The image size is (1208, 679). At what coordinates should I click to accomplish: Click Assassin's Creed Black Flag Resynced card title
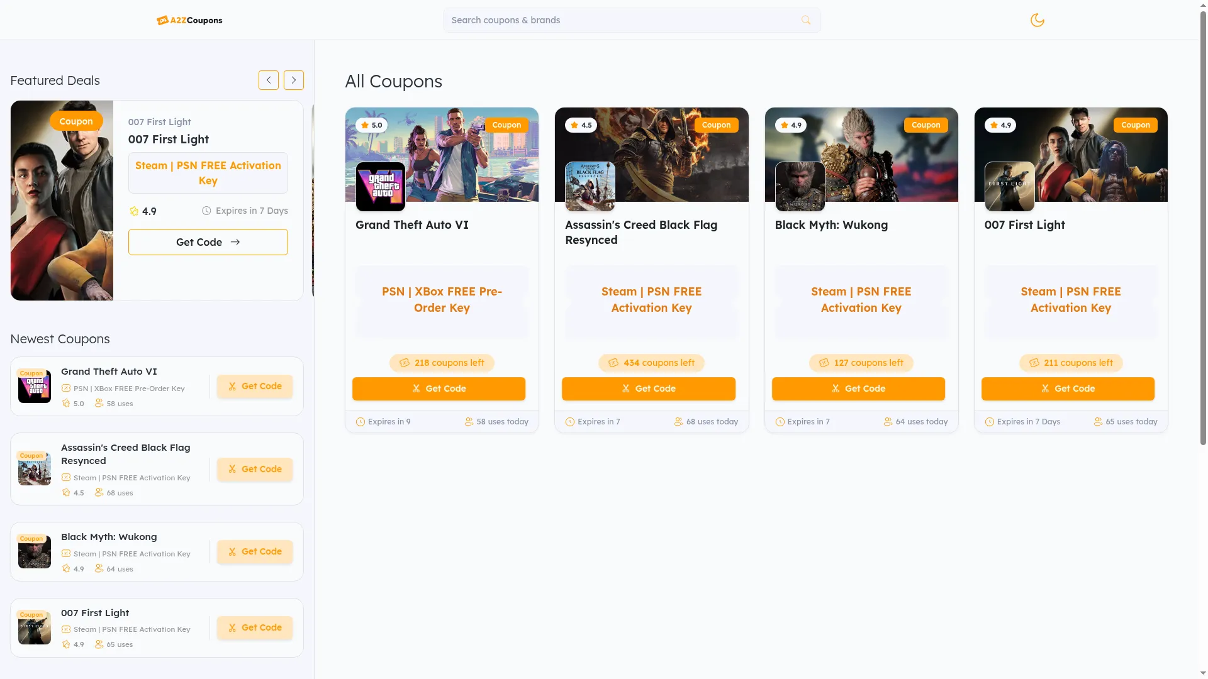pyautogui.click(x=641, y=233)
